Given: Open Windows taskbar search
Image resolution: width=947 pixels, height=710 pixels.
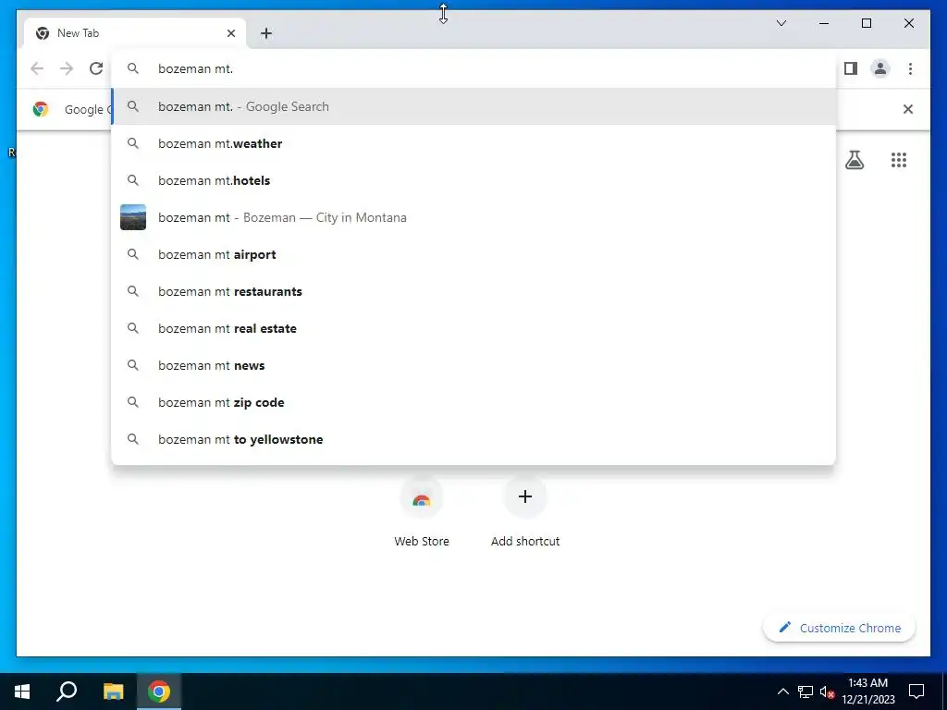Looking at the screenshot, I should click(x=67, y=692).
